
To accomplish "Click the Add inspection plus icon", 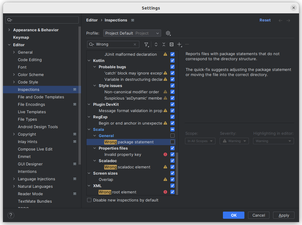I will pyautogui.click(x=179, y=44).
